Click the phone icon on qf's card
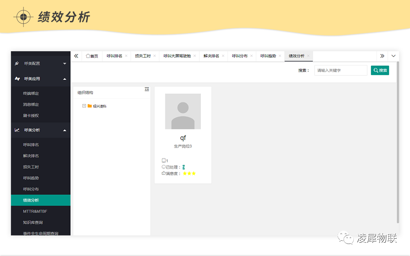The width and height of the screenshot is (410, 256). (163, 160)
